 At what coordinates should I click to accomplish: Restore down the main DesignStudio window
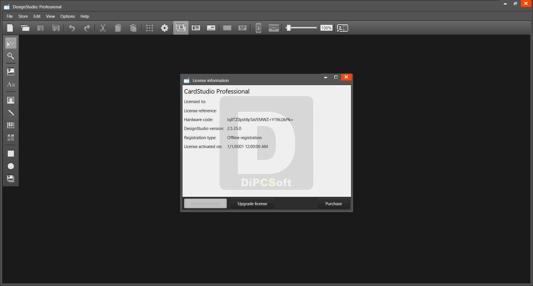click(x=516, y=4)
